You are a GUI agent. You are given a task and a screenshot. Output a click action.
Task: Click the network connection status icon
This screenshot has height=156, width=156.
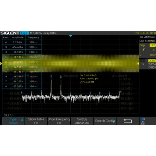(x=143, y=121)
